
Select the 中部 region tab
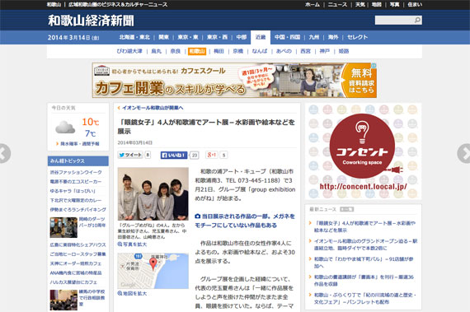coord(242,37)
